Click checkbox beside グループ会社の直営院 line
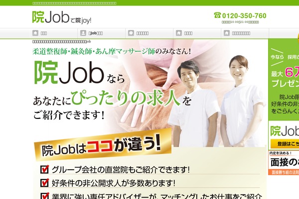Image resolution: width=299 pixels, height=199 pixels. (x=45, y=169)
